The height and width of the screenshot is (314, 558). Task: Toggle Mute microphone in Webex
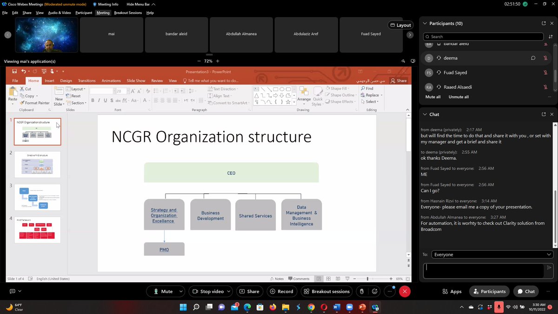click(x=163, y=291)
